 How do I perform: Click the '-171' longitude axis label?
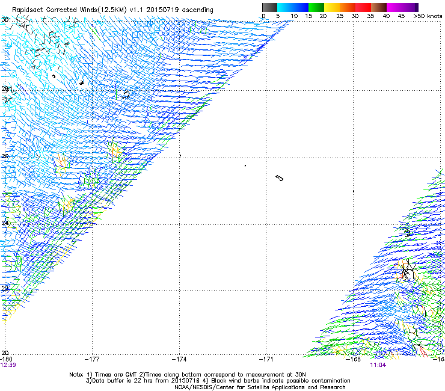[266, 359]
